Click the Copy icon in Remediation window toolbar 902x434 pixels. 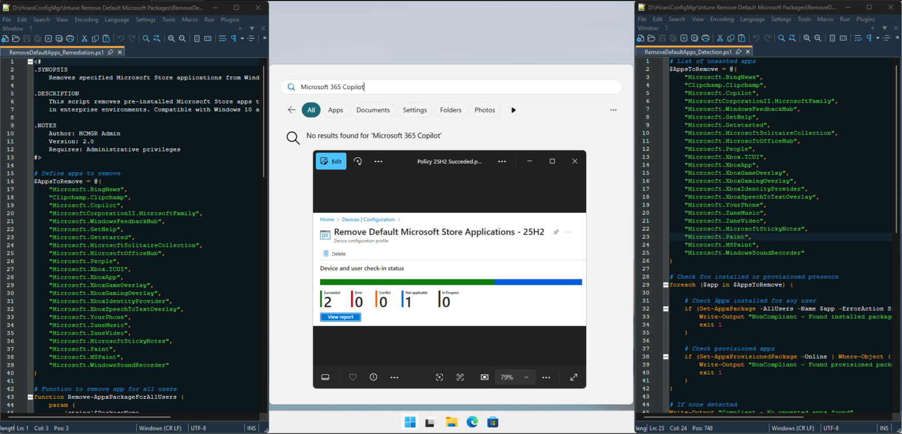tap(95, 38)
